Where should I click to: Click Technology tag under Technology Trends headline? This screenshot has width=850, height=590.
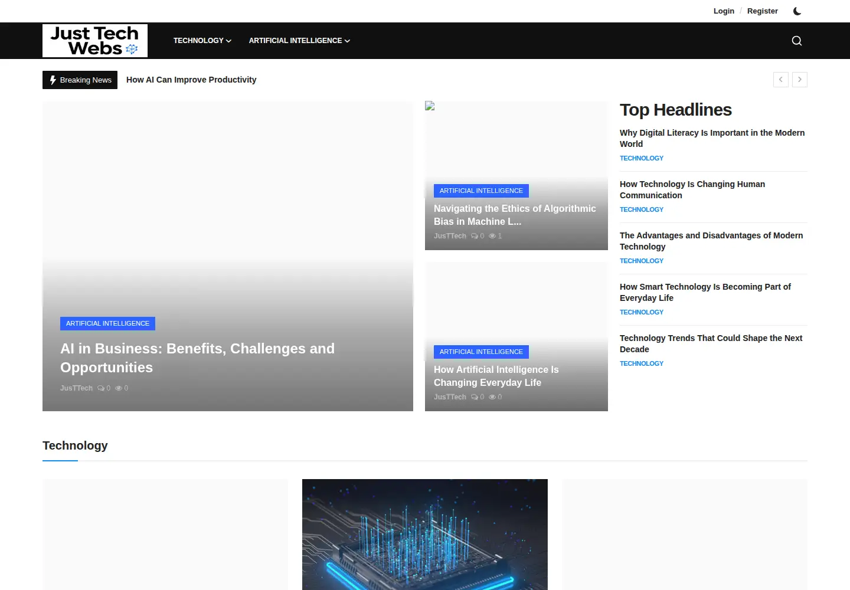(642, 363)
